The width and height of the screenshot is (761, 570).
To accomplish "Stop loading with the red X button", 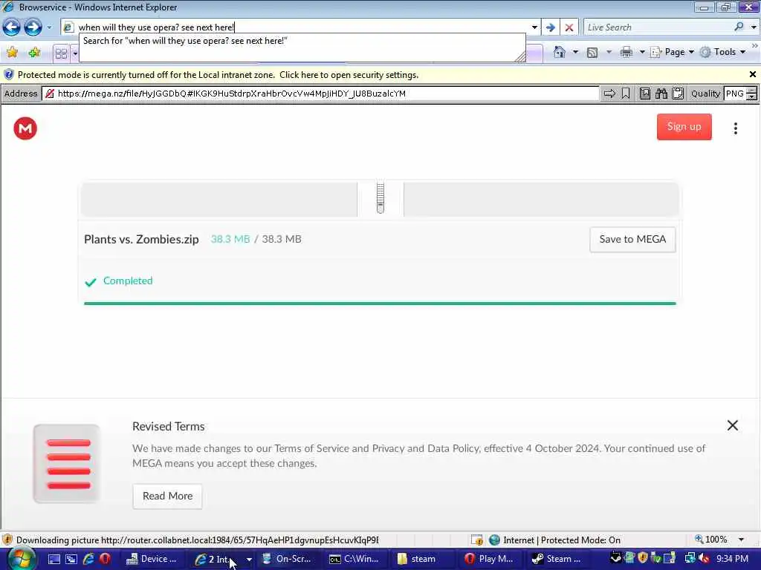I will [569, 27].
